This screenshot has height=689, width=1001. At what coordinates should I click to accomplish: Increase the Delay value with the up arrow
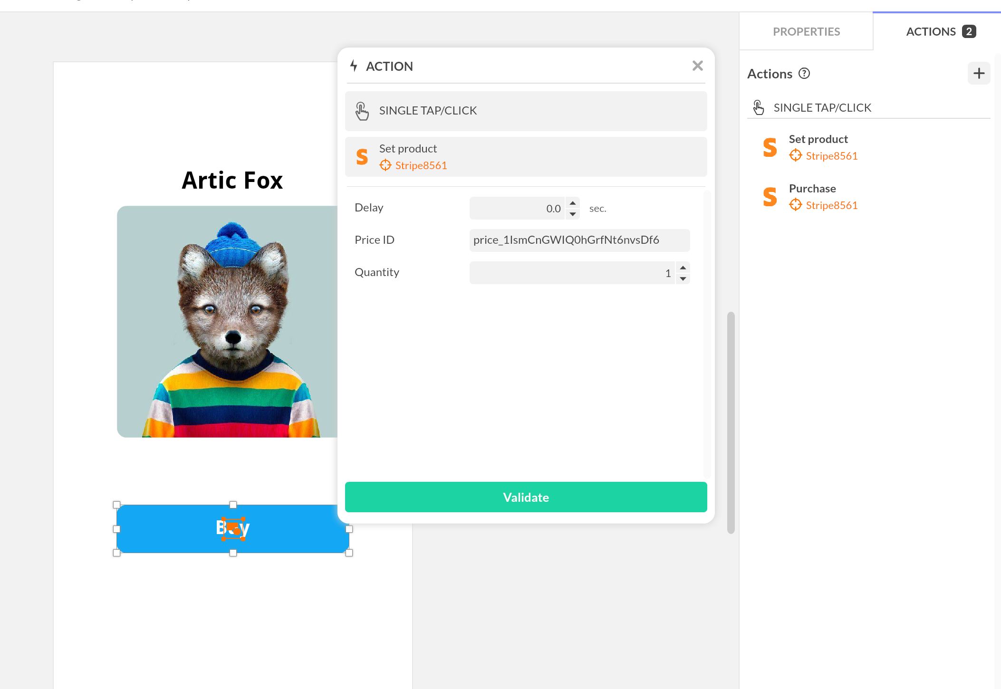[x=573, y=202]
